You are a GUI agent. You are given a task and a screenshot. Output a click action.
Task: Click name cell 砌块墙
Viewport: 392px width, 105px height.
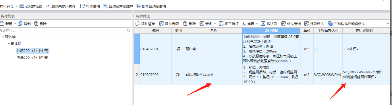click(x=213, y=49)
